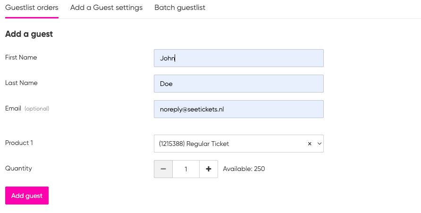Click the Quantity label
Screen dimensions: 421x213
coord(18,169)
